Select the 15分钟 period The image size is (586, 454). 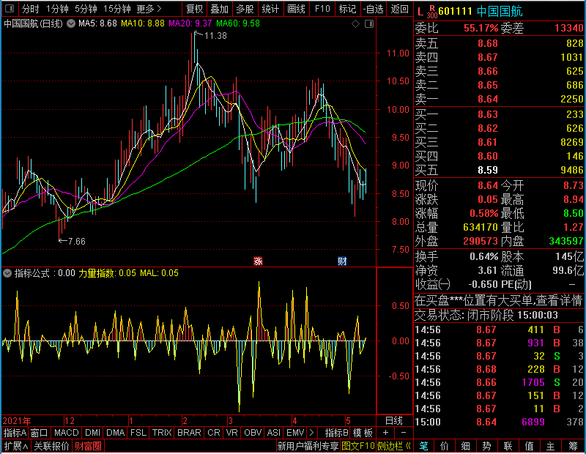(x=117, y=9)
